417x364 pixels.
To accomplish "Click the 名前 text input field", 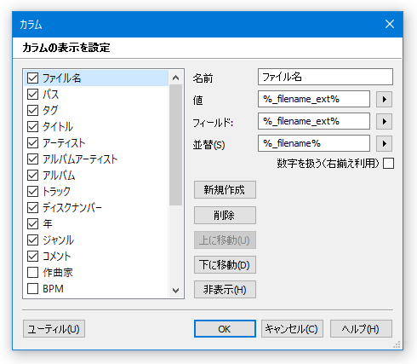I will pos(325,77).
